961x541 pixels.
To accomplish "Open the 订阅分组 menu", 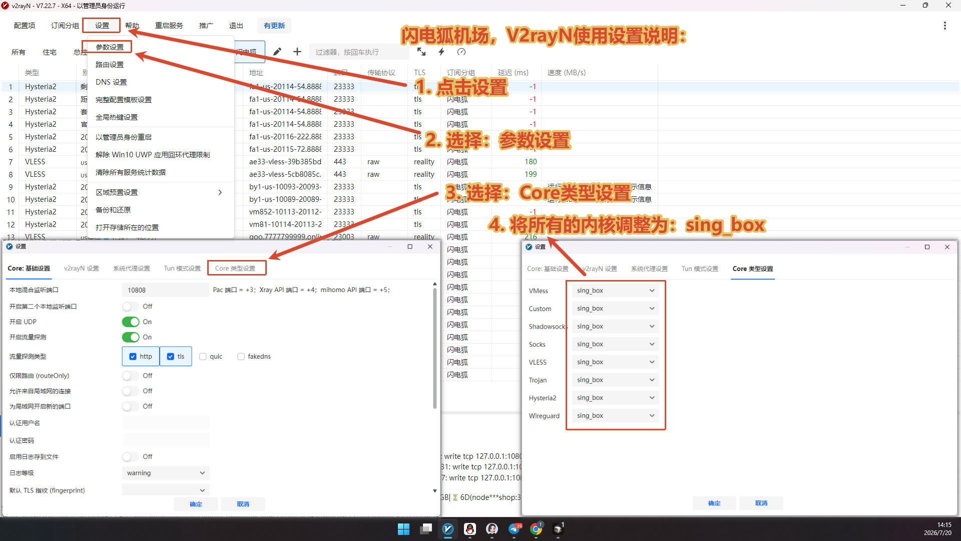I will [65, 26].
